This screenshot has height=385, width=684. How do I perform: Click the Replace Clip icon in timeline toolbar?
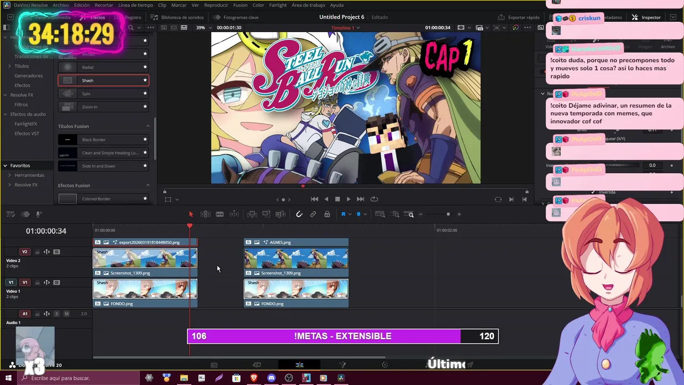coord(281,214)
